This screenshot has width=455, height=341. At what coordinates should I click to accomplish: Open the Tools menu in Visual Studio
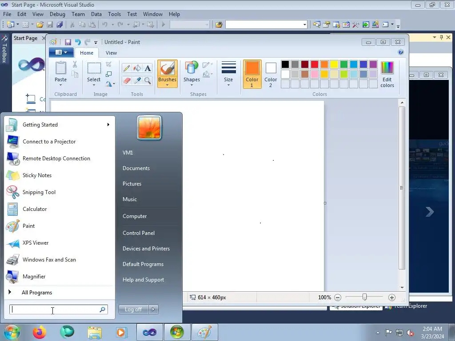coord(114,14)
